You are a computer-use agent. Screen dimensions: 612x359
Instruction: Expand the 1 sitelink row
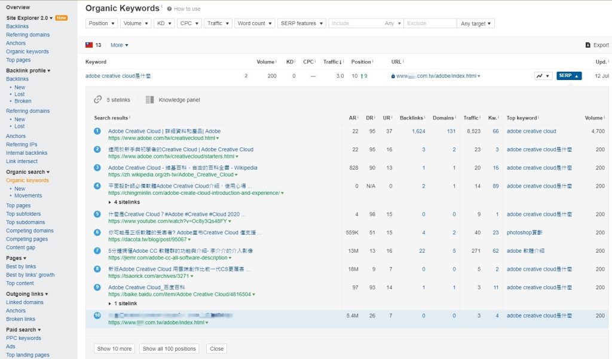123,303
